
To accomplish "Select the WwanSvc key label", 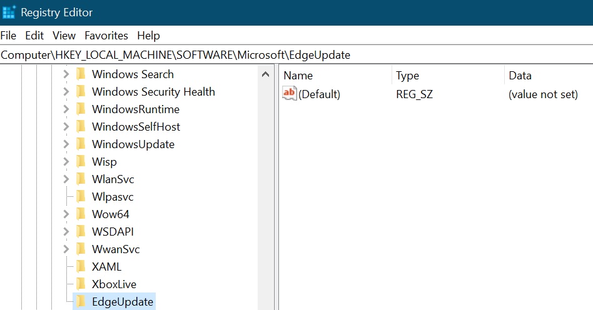I will 116,249.
